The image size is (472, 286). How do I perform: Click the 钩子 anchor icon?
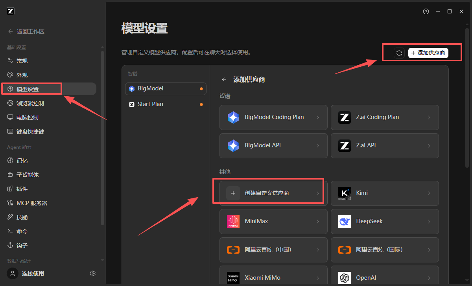pos(11,246)
